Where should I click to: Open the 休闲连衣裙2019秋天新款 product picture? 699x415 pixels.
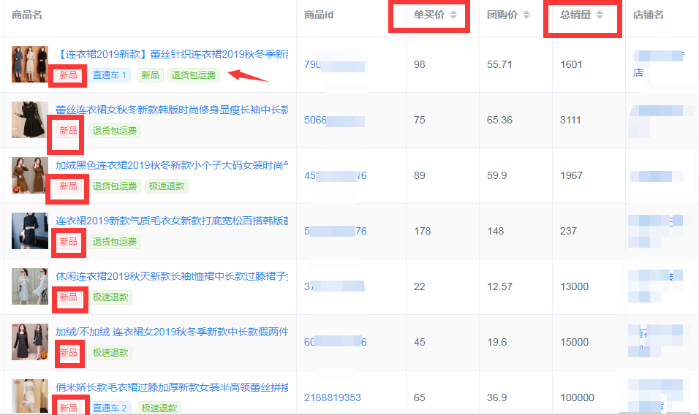pos(29,286)
